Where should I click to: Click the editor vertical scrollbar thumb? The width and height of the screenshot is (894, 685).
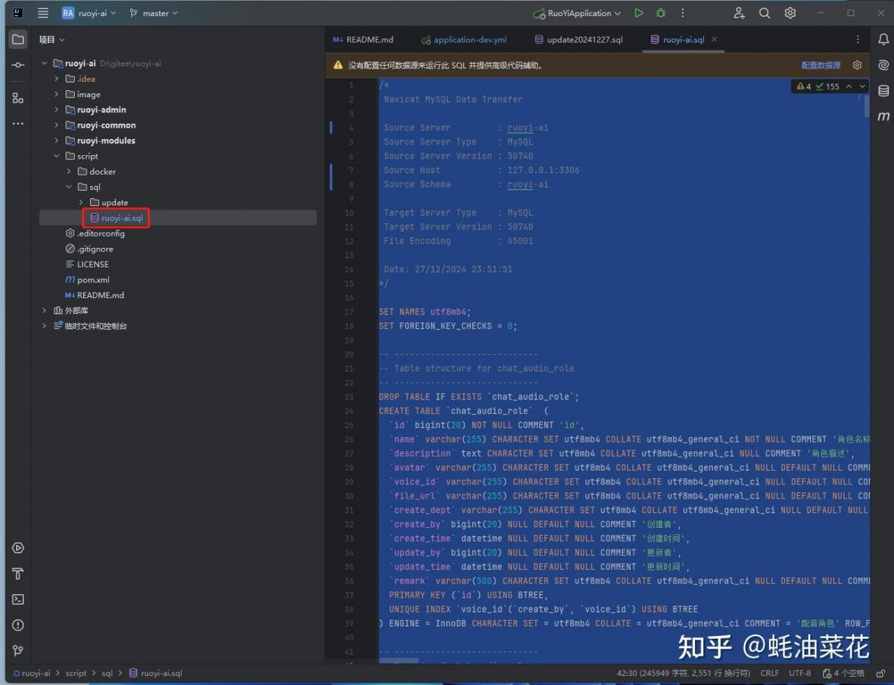click(x=867, y=105)
